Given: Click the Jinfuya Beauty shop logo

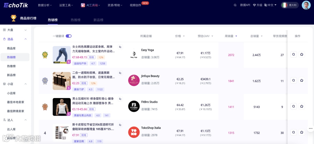Looking at the screenshot, I should click(134, 80).
